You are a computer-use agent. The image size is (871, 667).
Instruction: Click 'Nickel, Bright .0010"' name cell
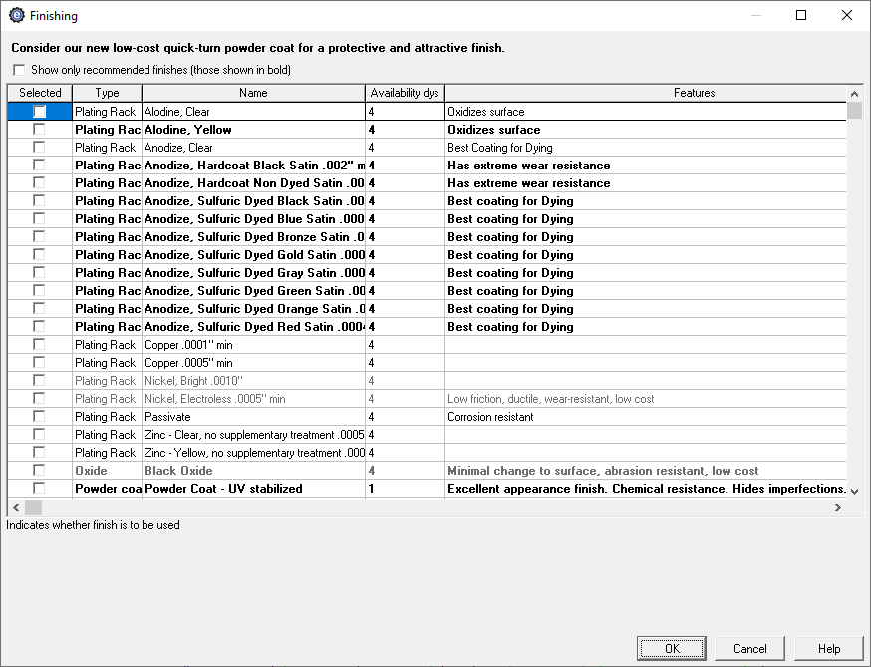tap(253, 381)
